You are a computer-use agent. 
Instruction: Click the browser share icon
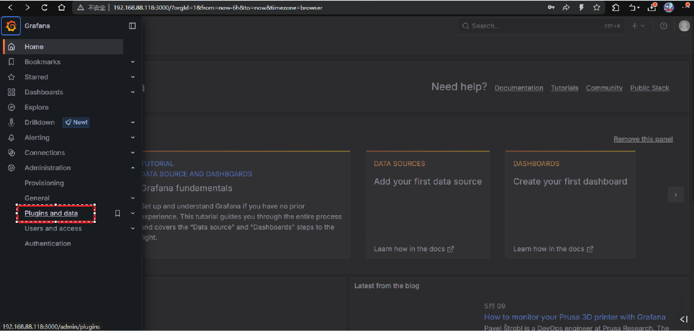click(x=566, y=7)
